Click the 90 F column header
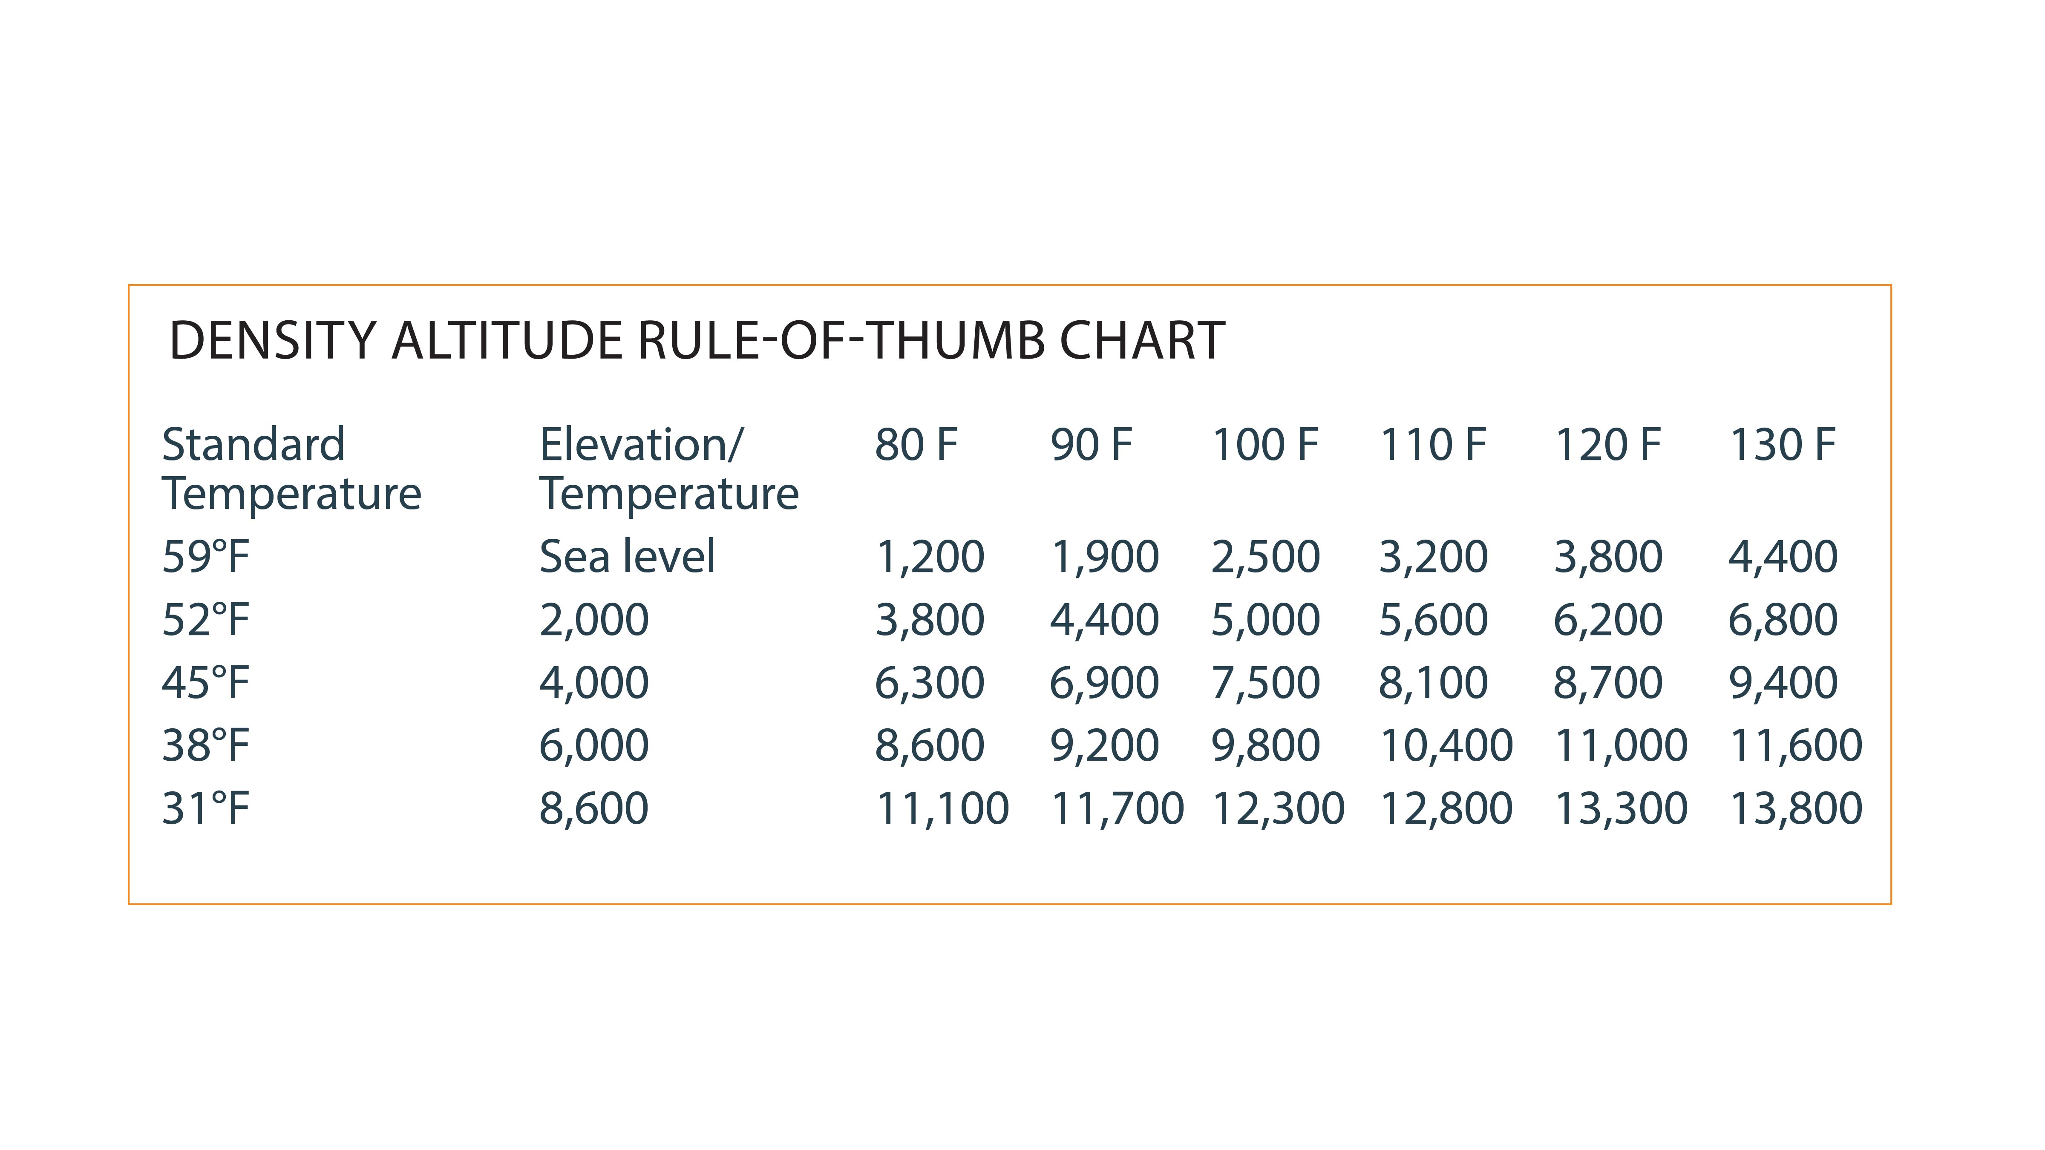The width and height of the screenshot is (2045, 1150). click(x=1091, y=444)
